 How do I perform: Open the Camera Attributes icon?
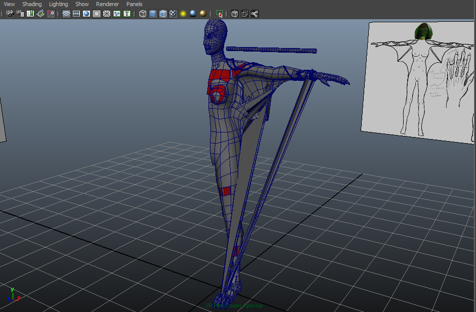coord(20,14)
